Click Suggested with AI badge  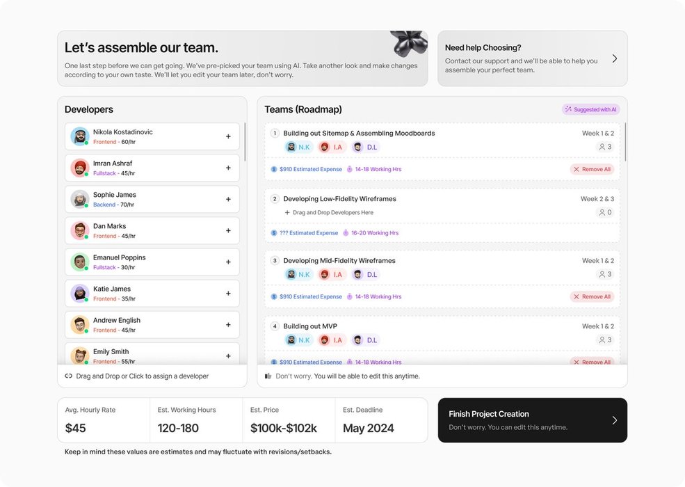590,109
